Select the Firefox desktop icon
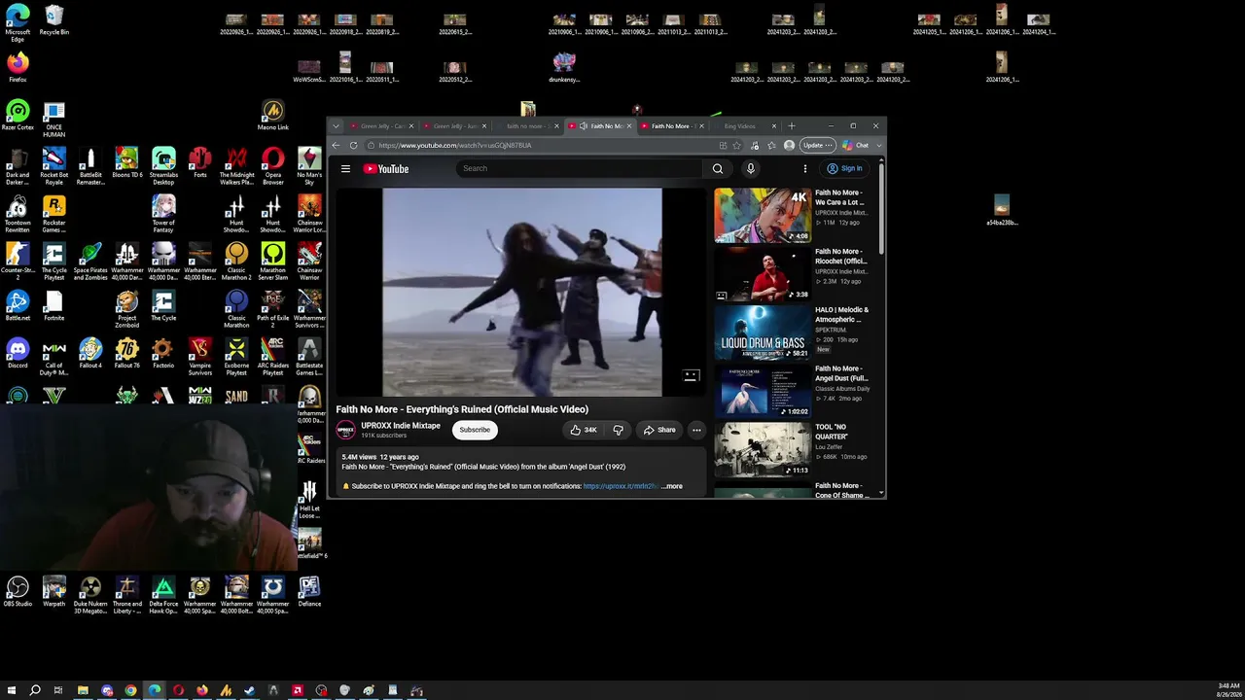 point(18,67)
